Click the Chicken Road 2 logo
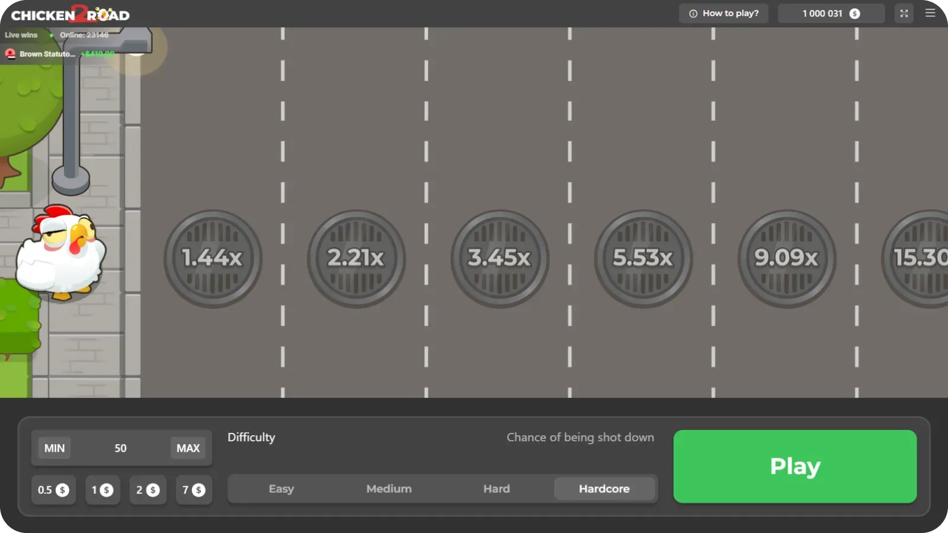 tap(71, 13)
